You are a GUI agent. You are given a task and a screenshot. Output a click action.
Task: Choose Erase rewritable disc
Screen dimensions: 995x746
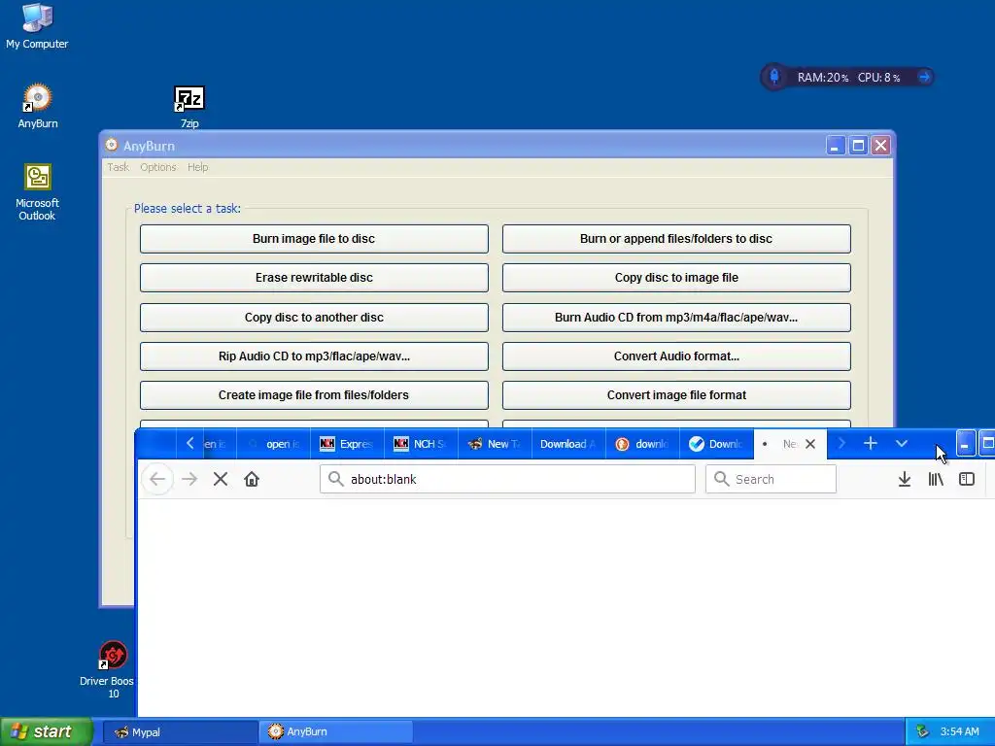click(x=314, y=277)
